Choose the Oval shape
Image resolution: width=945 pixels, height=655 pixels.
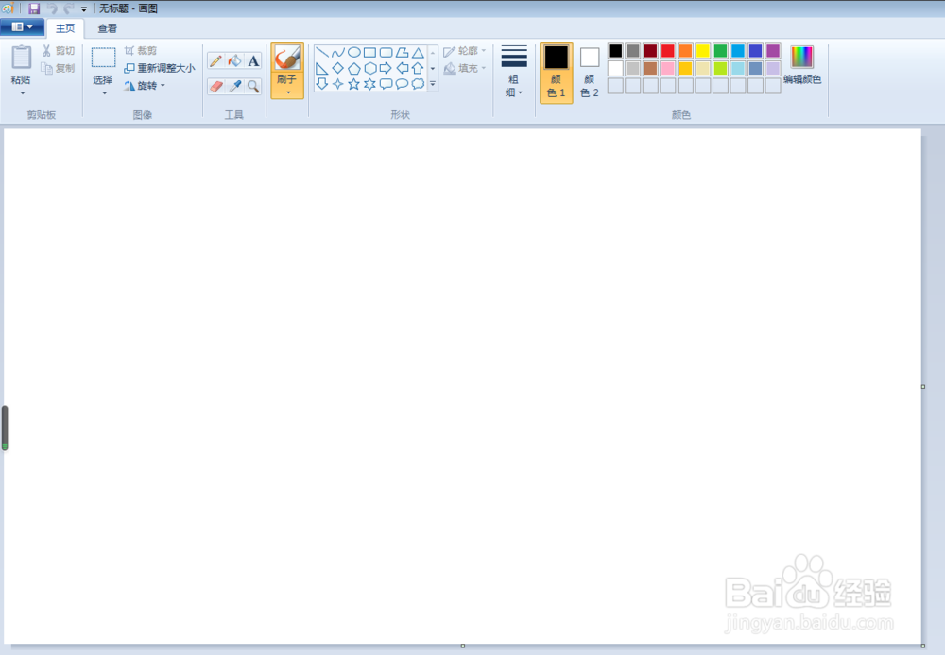pyautogui.click(x=354, y=52)
